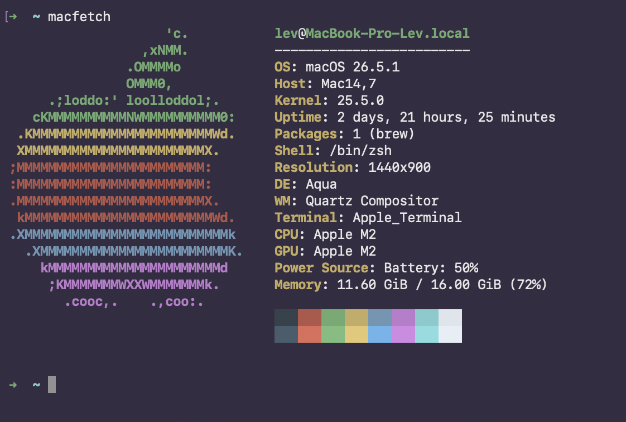Viewport: 626px width, 422px height.
Task: Click the DE: Aqua line
Action: coord(306,184)
